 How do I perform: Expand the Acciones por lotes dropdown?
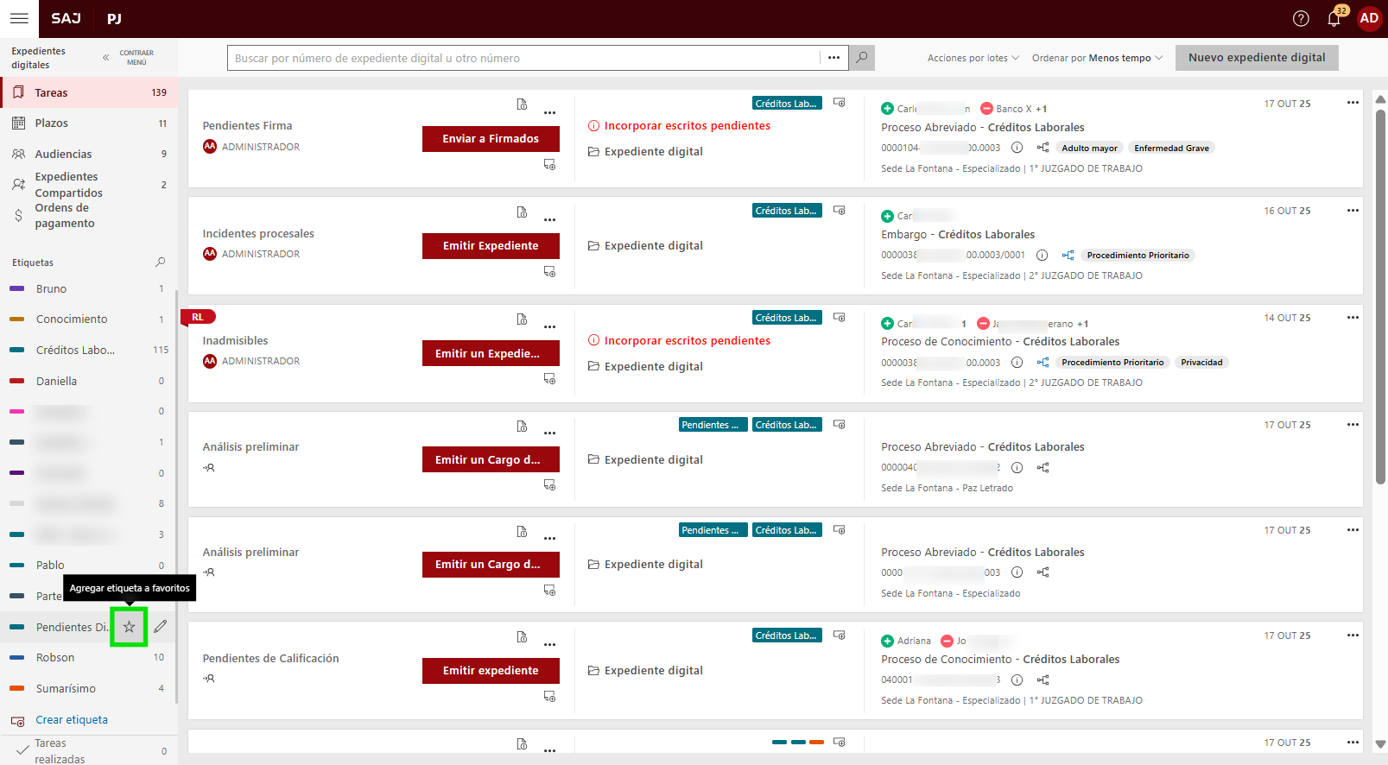pyautogui.click(x=973, y=58)
